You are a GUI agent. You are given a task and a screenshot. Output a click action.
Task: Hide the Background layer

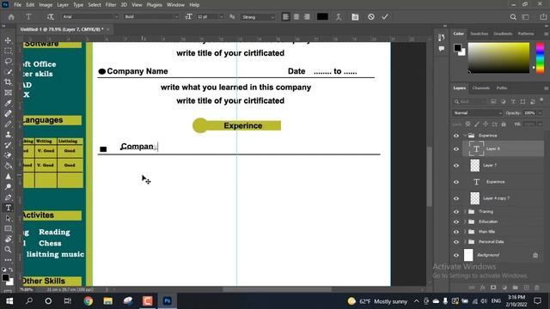pyautogui.click(x=456, y=256)
